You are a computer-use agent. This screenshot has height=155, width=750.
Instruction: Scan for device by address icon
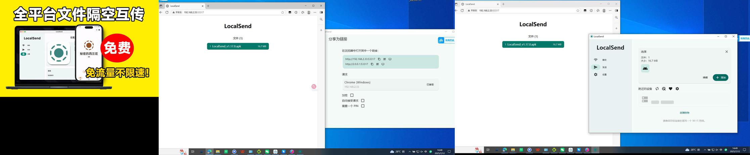pyautogui.click(x=664, y=89)
